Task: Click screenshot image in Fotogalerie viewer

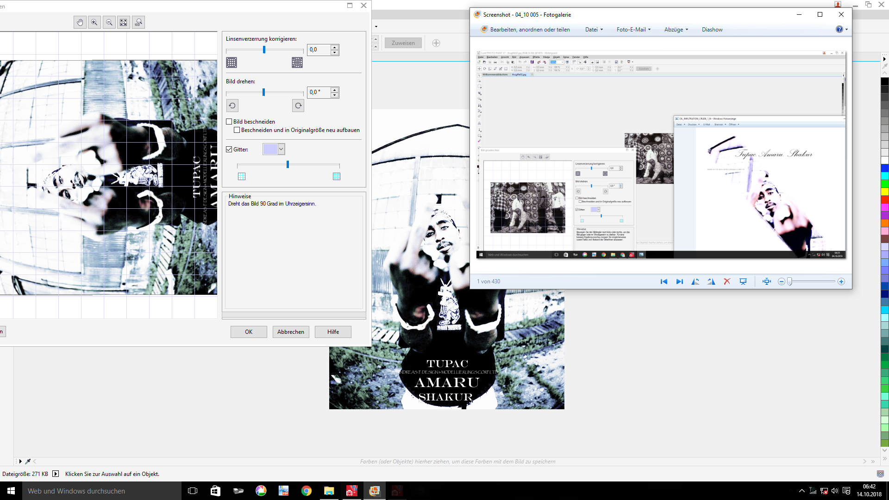Action: pyautogui.click(x=661, y=155)
